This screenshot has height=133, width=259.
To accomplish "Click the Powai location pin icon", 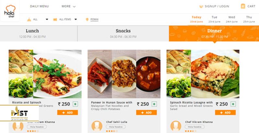I will pyautogui.click(x=87, y=19).
